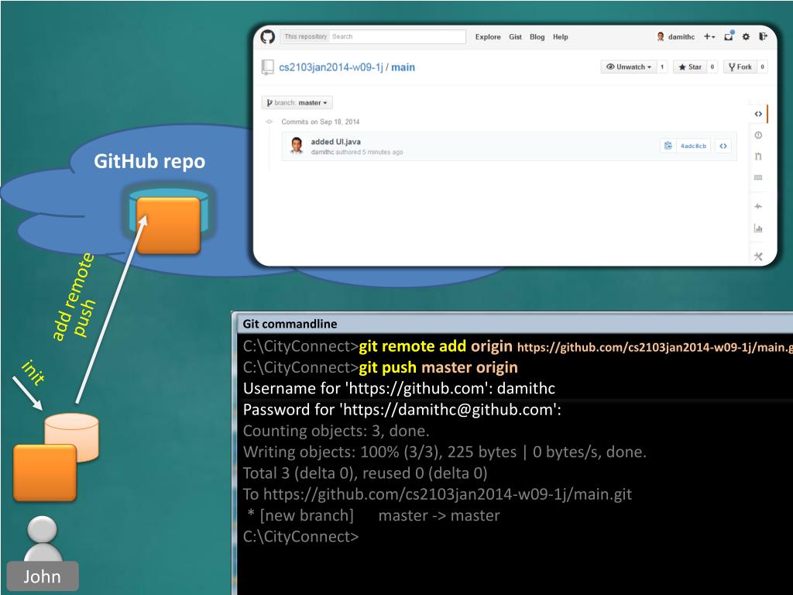This screenshot has width=793, height=595.
Task: Open repository Settings tools icon
Action: 758,256
